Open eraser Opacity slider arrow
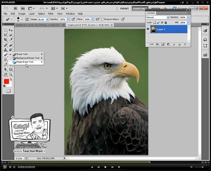 coord(68,19)
